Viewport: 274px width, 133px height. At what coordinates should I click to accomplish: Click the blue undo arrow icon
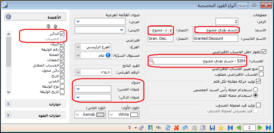(x=185, y=128)
